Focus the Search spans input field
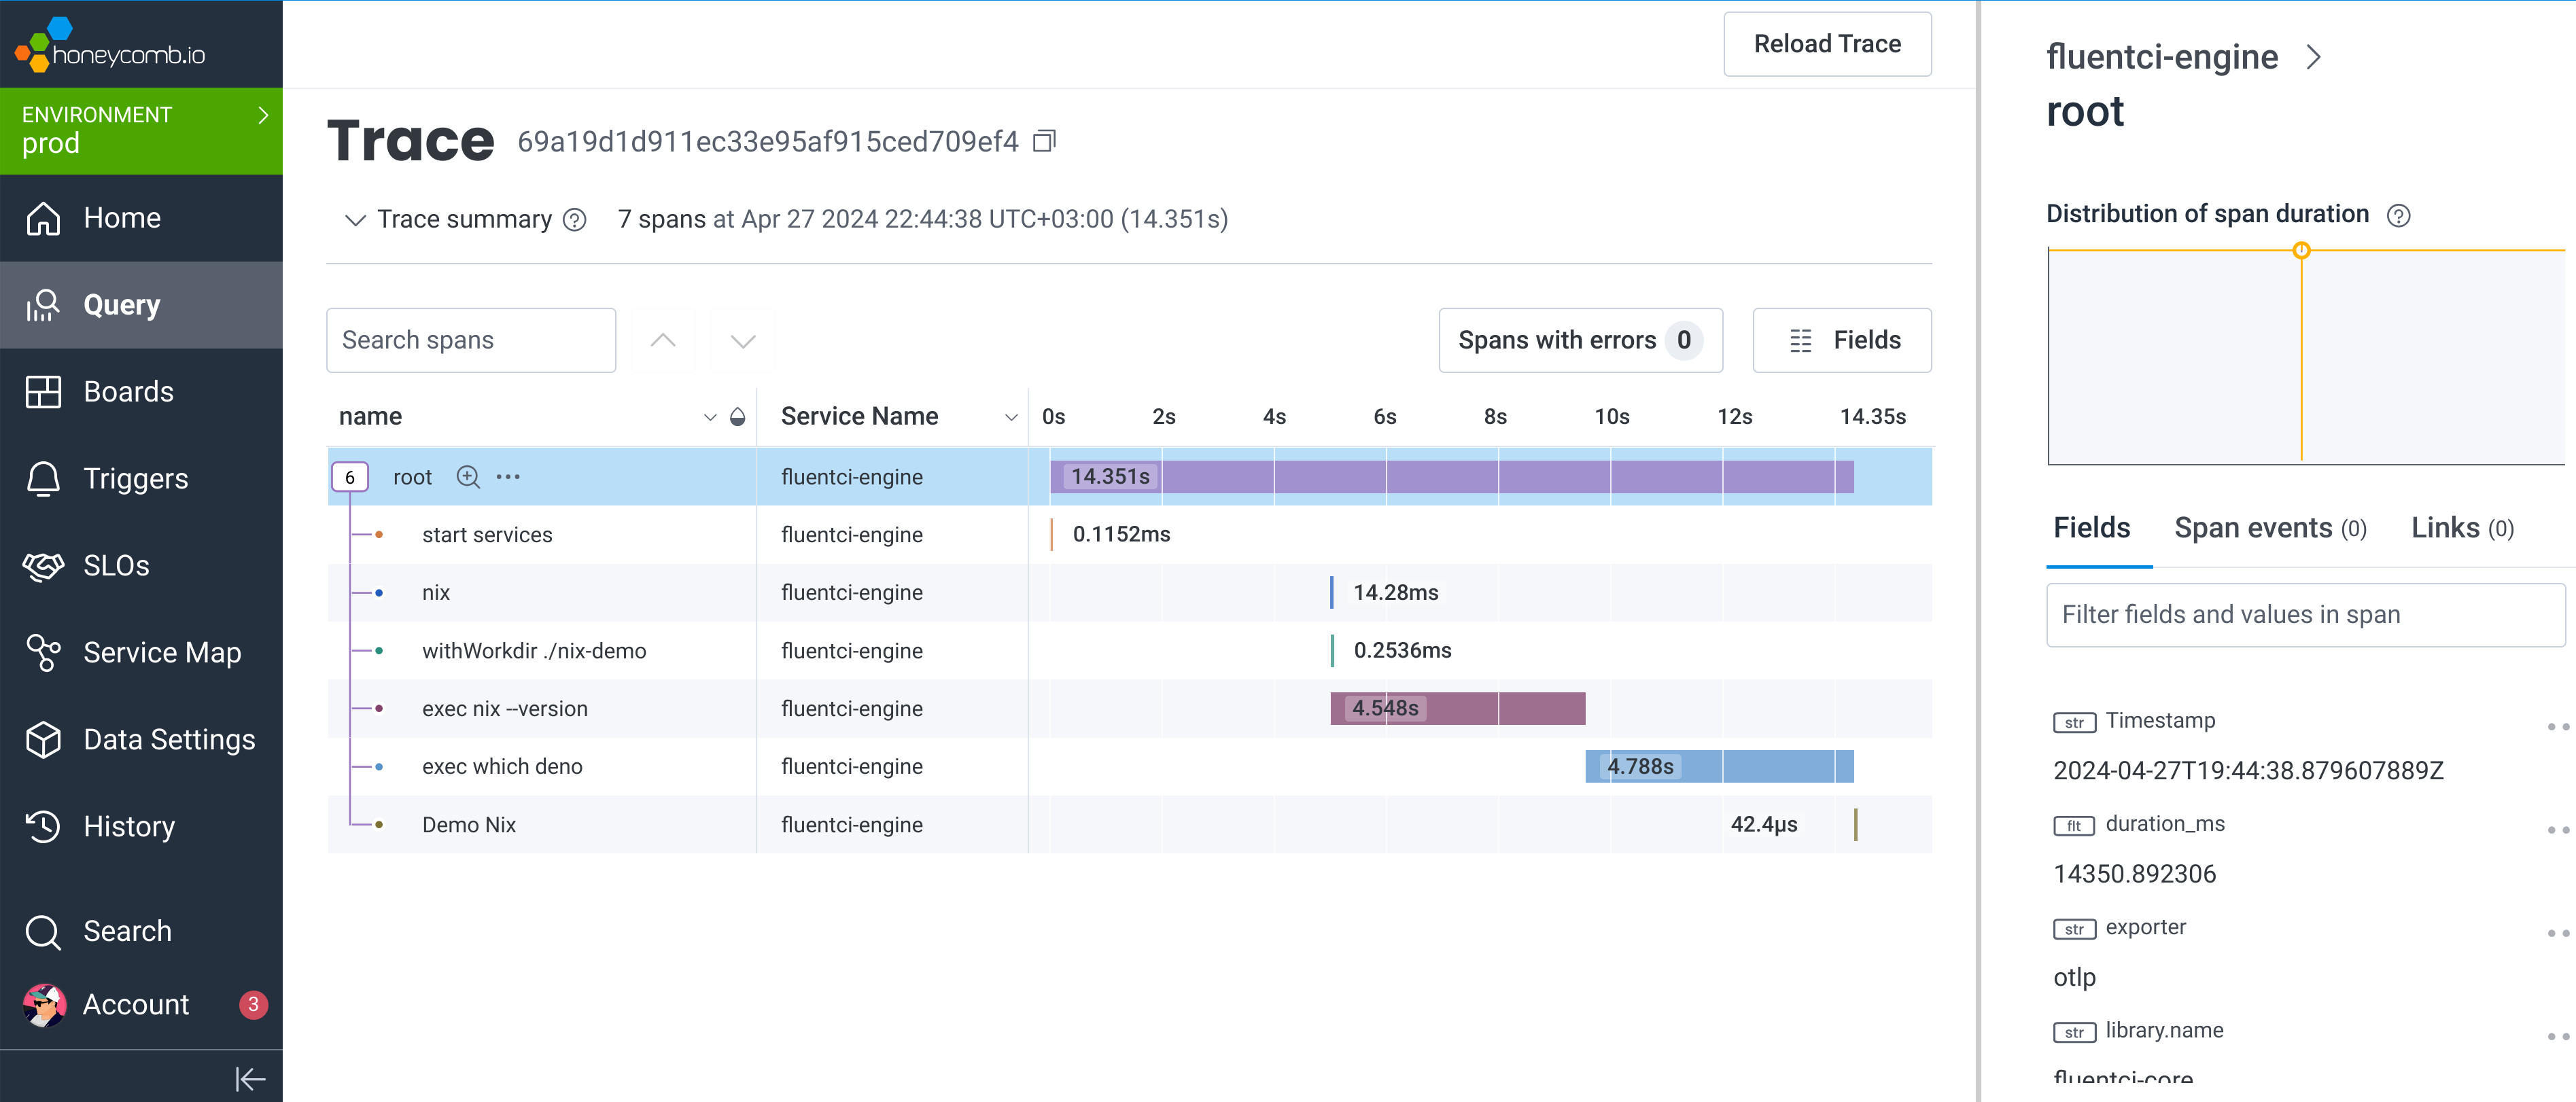 click(470, 340)
